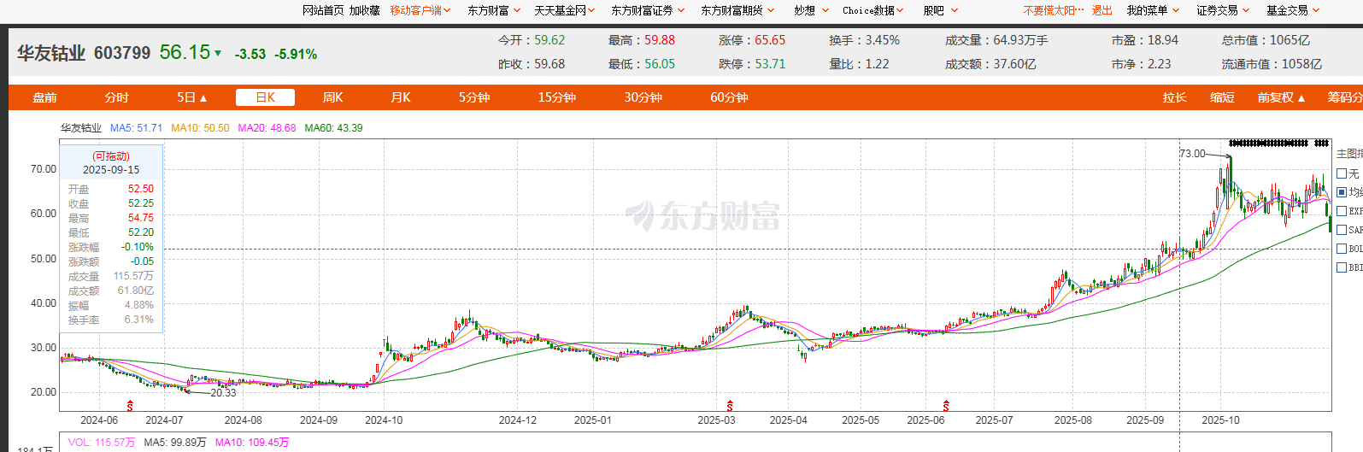Click the 换手 3.45% value
Viewport: 1363px width, 452px height.
click(x=883, y=40)
